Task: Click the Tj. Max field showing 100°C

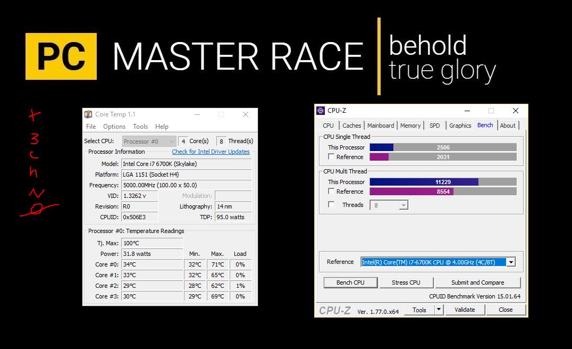Action: click(x=152, y=243)
